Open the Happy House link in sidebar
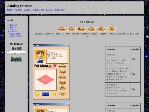 click(x=16, y=36)
